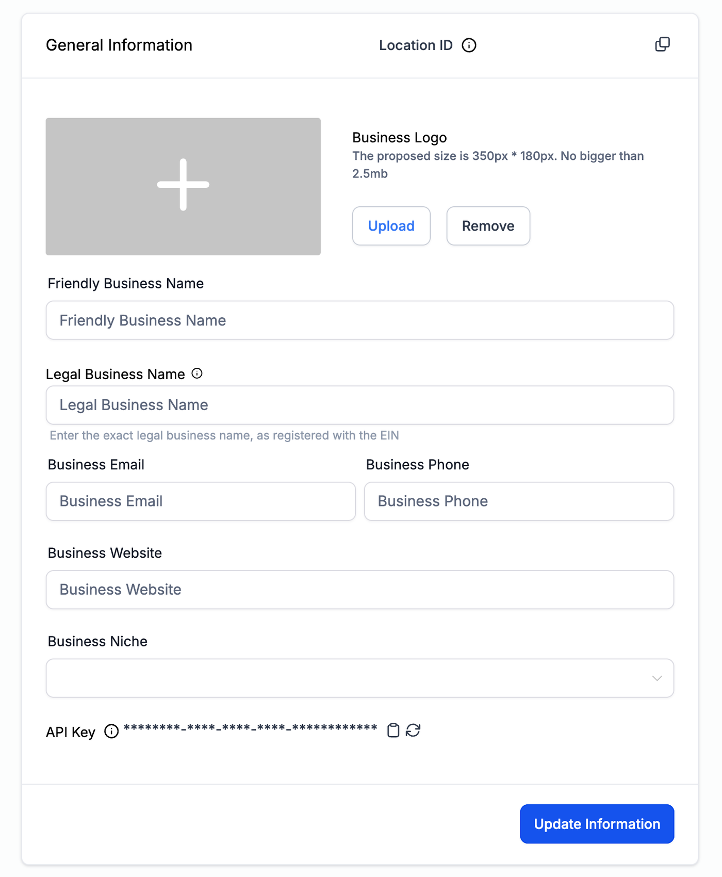
Task: Click the Business Phone input field
Action: 519,501
